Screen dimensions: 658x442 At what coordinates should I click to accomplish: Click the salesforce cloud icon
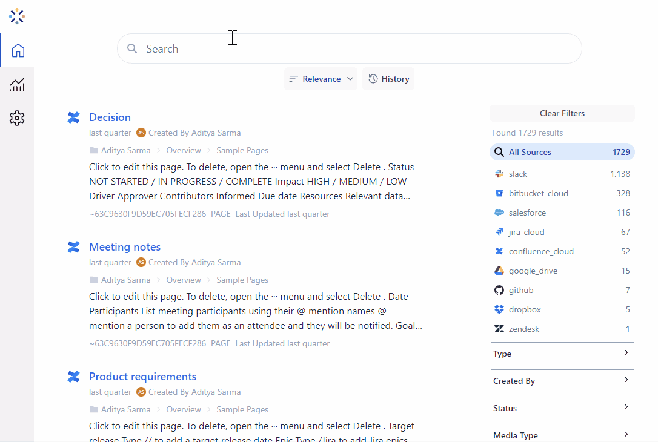499,213
